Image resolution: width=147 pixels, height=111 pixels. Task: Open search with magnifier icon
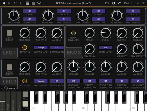(x=15, y=3)
